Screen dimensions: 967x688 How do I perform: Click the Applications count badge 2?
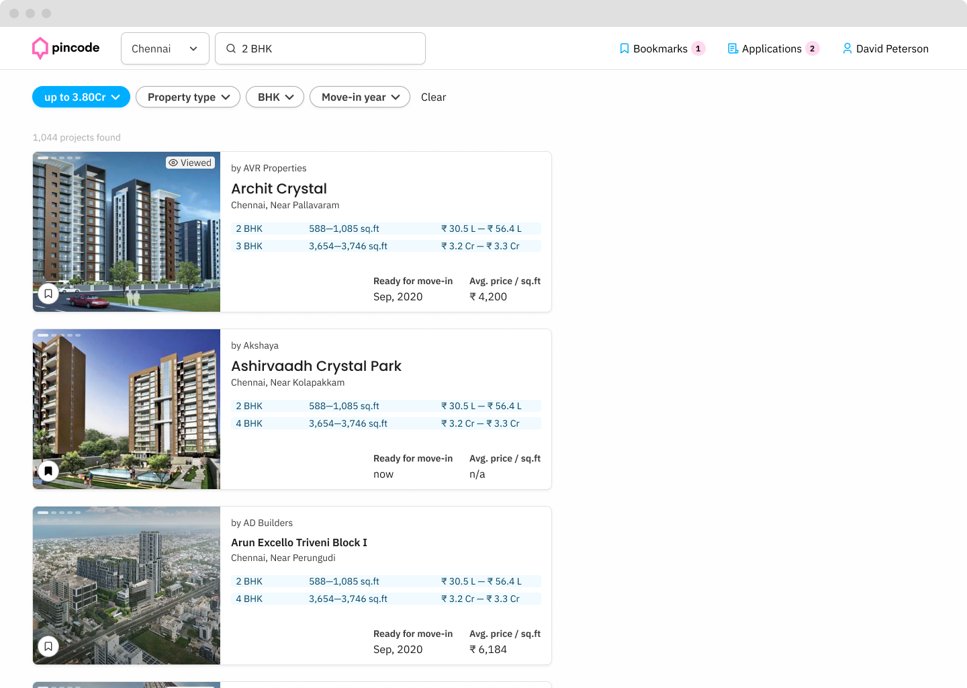[813, 48]
